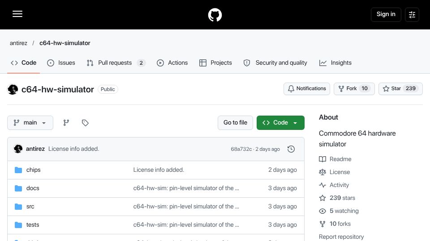
Task: Star the repository
Action: (x=400, y=89)
